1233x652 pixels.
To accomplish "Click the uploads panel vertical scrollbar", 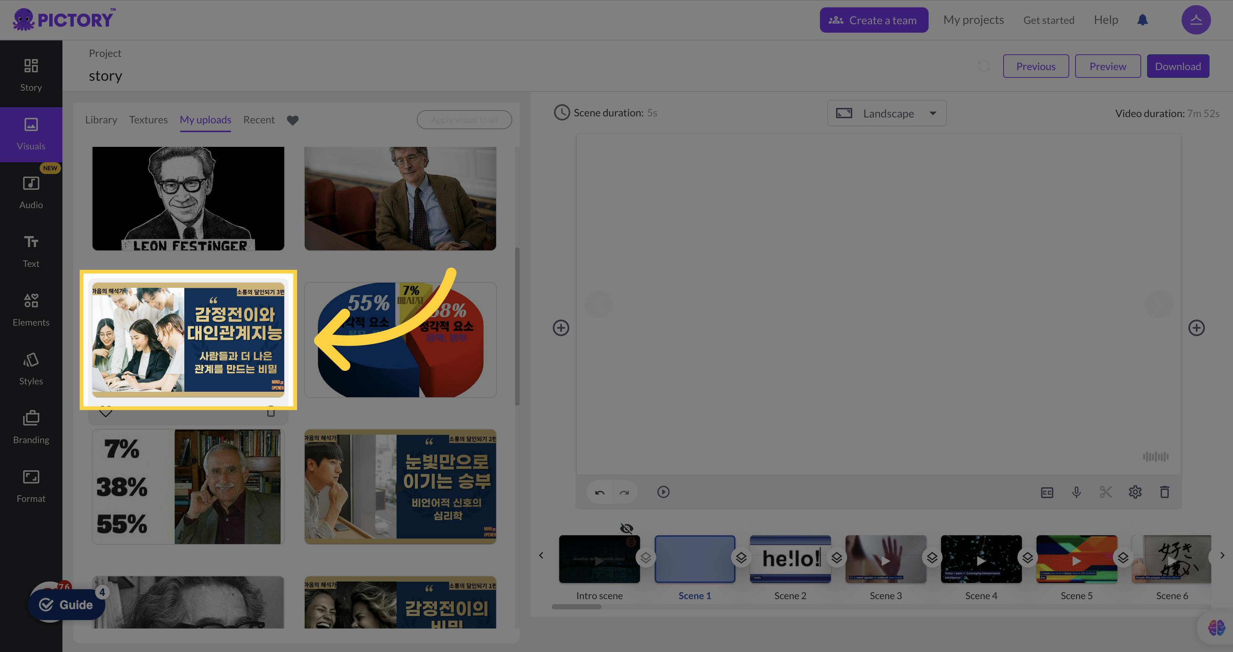I will (517, 326).
